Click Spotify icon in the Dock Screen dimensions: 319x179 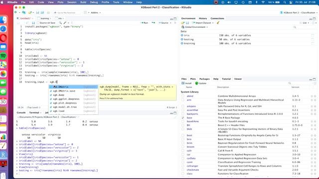click(3, 56)
